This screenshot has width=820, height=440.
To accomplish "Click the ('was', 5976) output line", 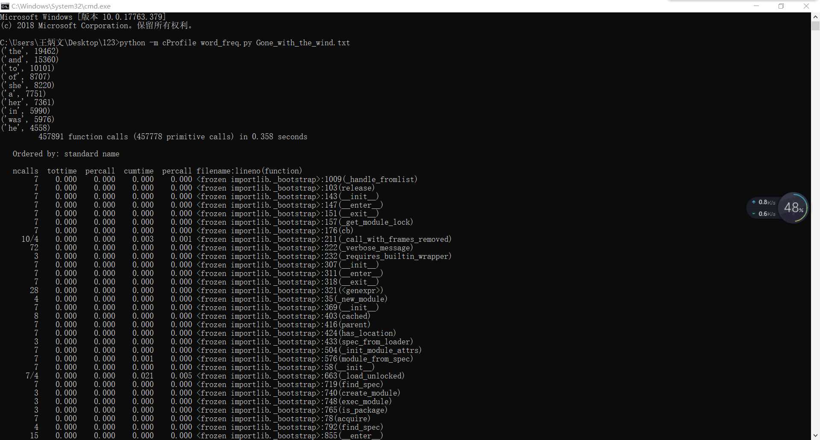I will click(x=27, y=120).
